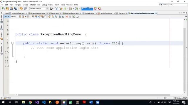188x105 pixels.
Task: Open the Debug menu
Action: tap(44, 5)
